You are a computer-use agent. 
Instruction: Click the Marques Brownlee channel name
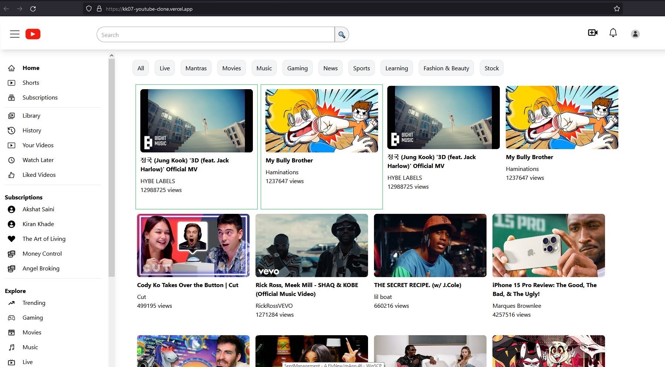517,306
